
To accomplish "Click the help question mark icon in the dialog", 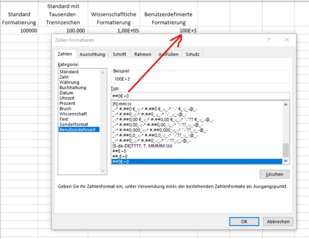I will pyautogui.click(x=268, y=40).
